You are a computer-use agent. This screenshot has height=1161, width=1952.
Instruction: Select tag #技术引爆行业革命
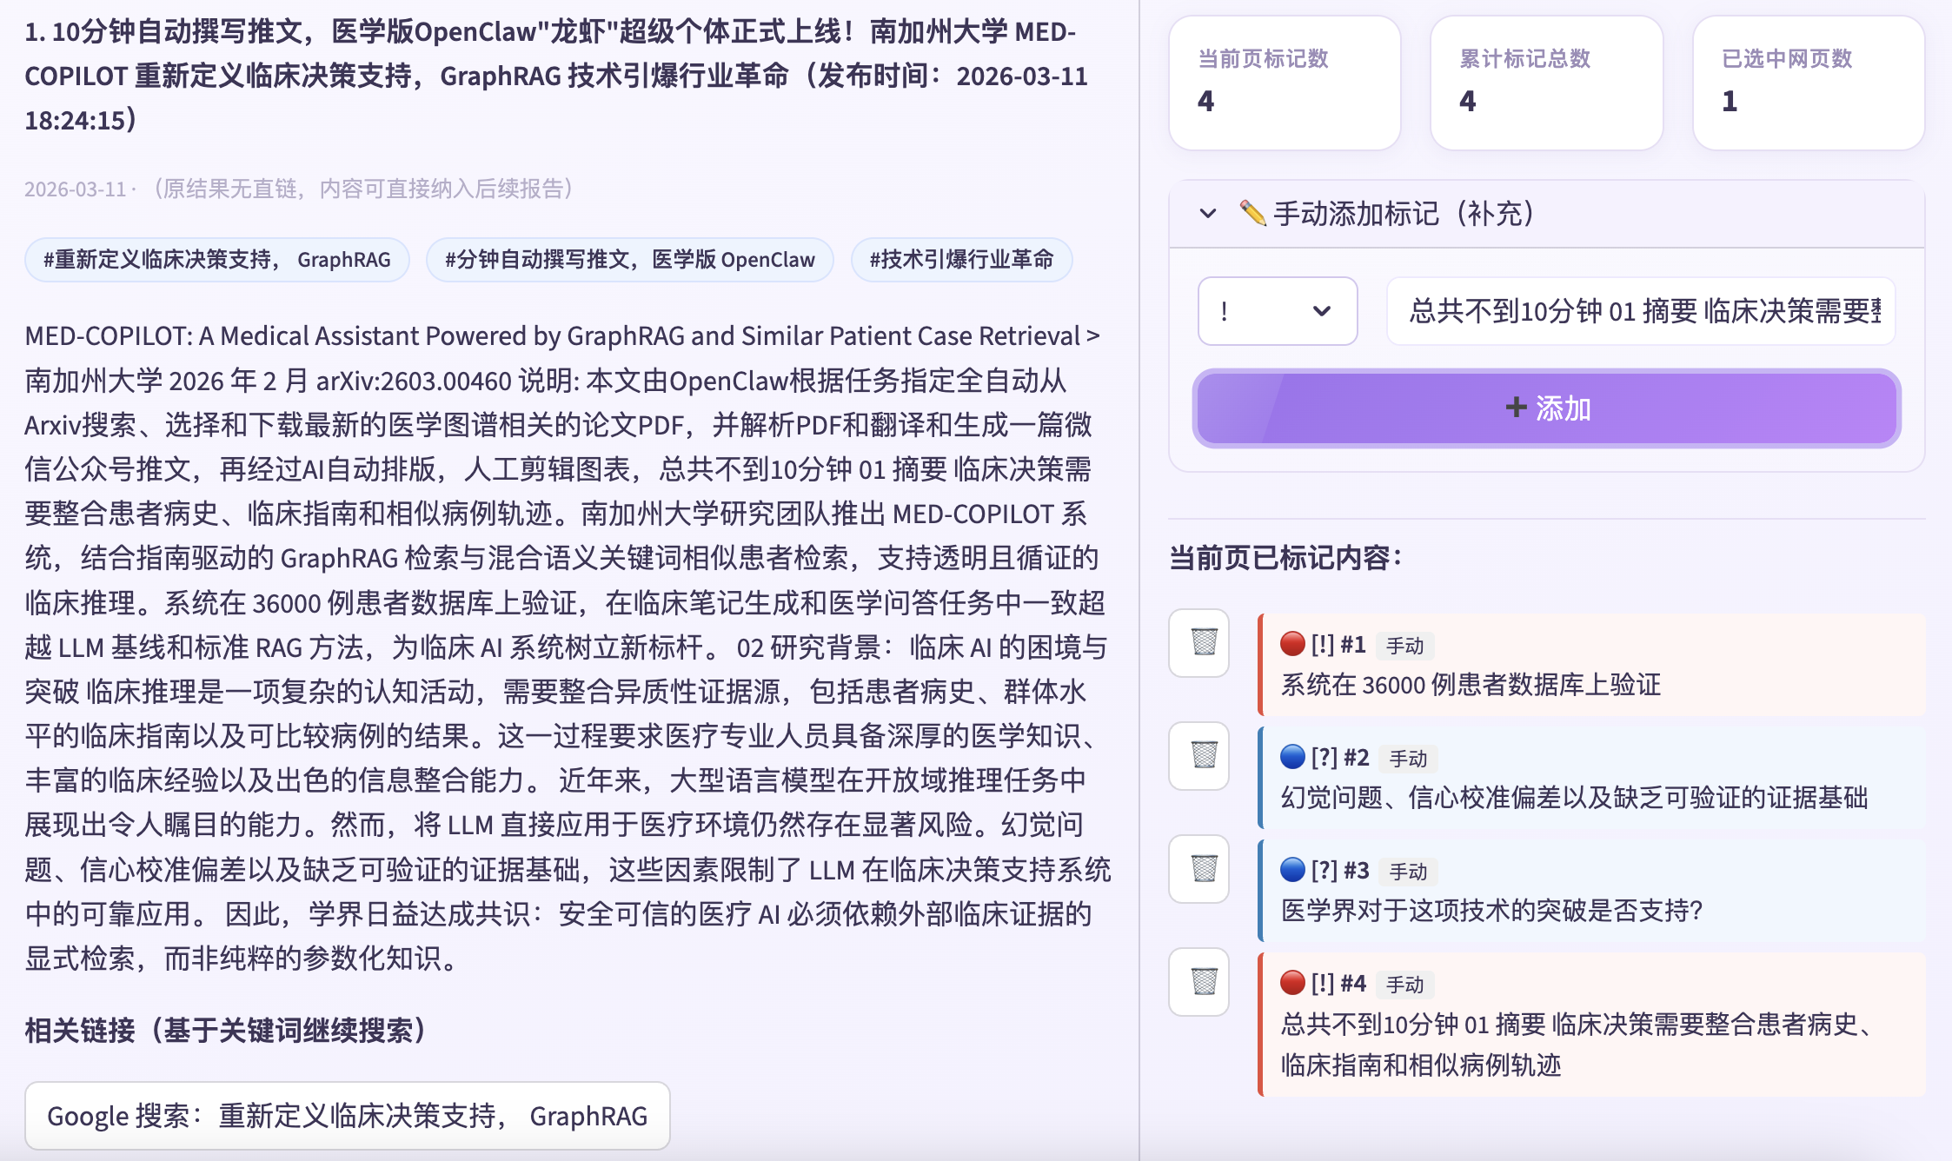(x=962, y=260)
